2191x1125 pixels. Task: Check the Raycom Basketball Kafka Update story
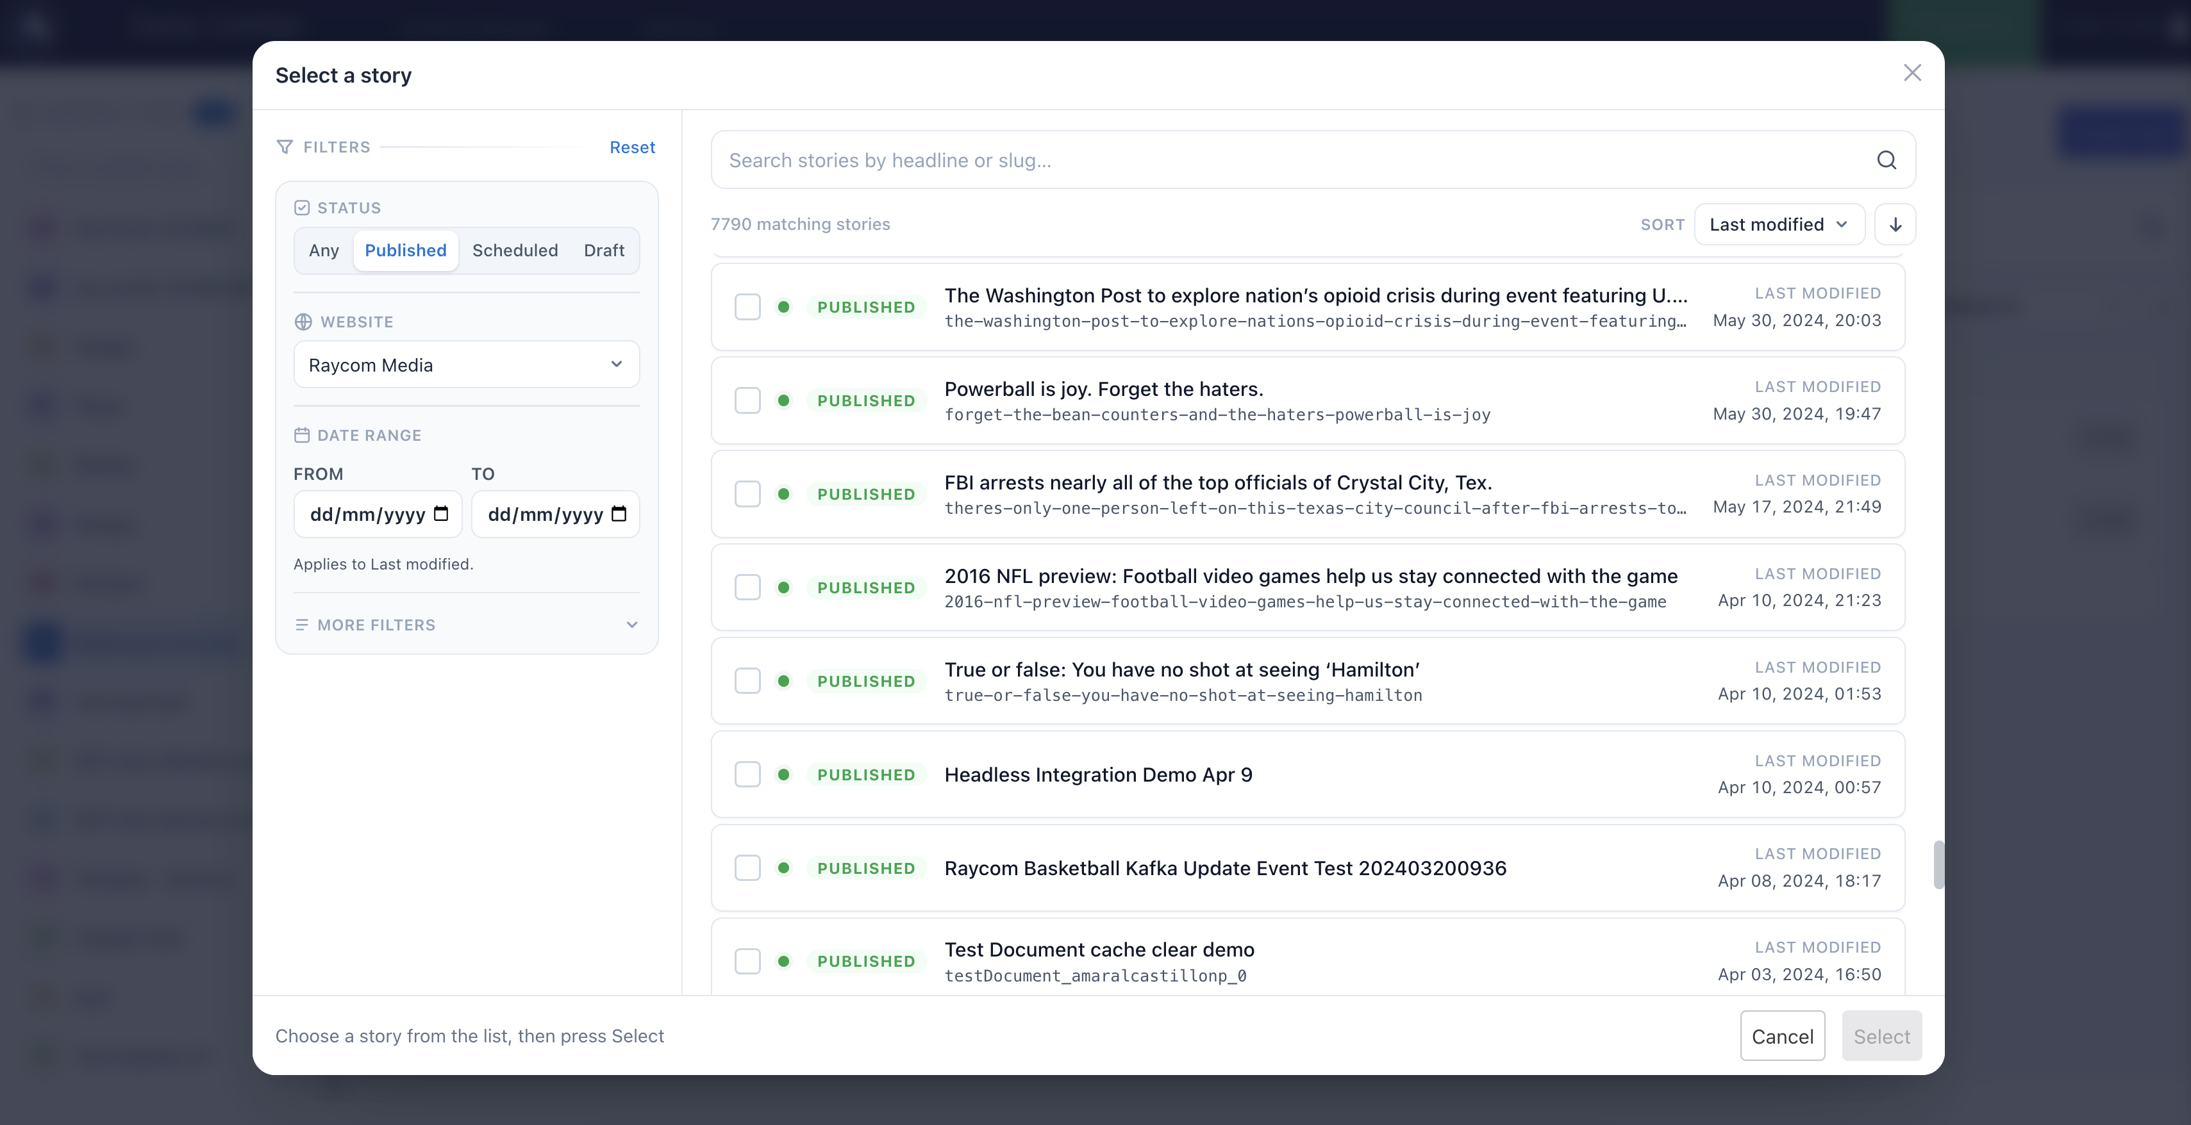747,868
